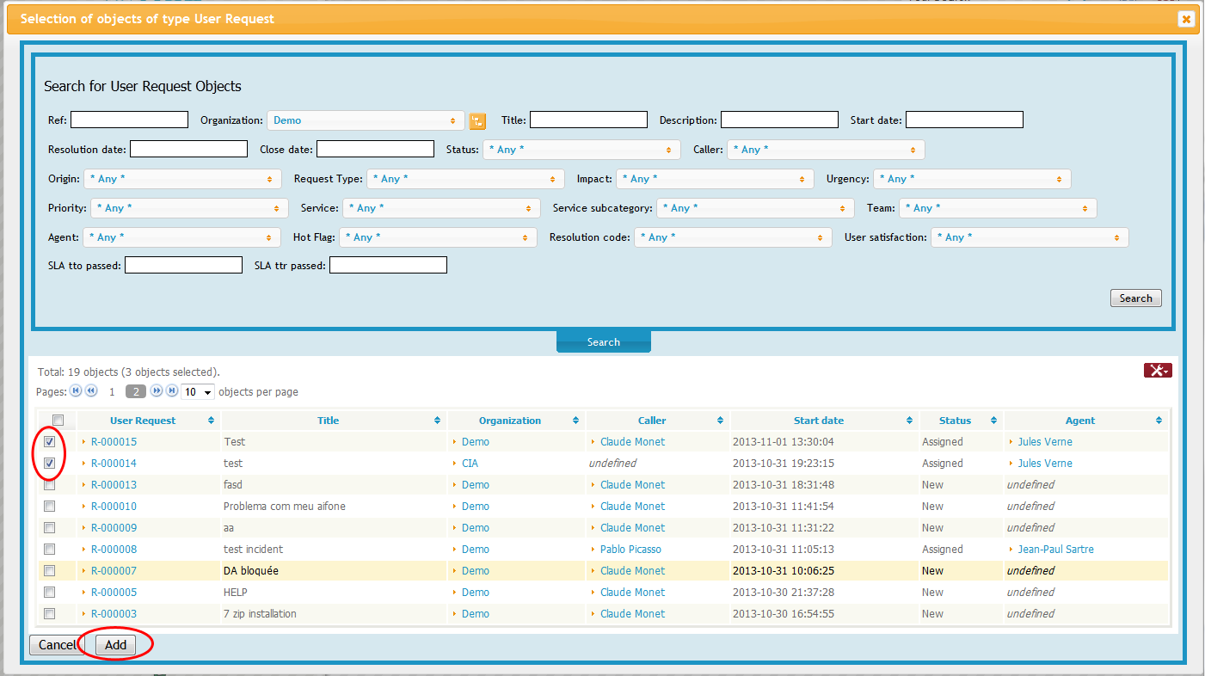This screenshot has width=1205, height=676.
Task: Open the Status filter dropdown
Action: [x=581, y=150]
